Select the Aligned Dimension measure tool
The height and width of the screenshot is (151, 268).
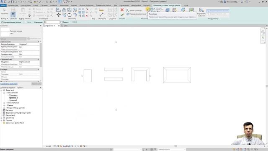101,10
